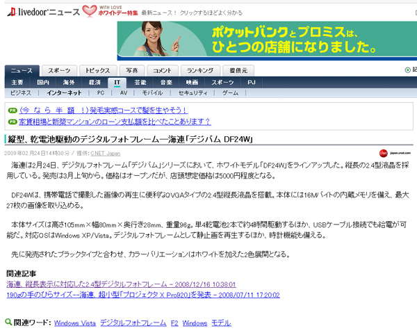Click the article headline デジバム DF24W

(x=130, y=139)
